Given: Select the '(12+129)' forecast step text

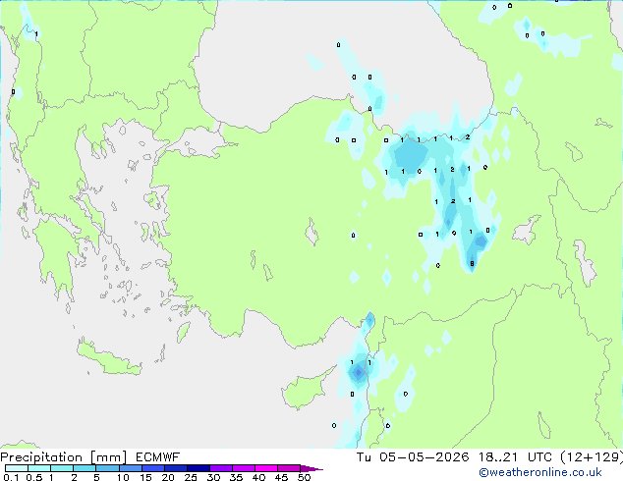Looking at the screenshot, I should click(x=592, y=457).
